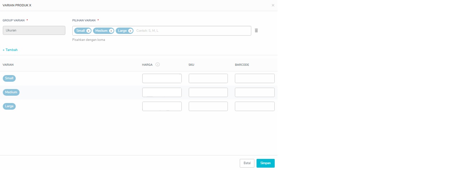Cancel with the Batal button
Viewport: 476px width, 183px height.
click(x=247, y=163)
